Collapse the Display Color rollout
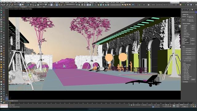Image resolution: width=197 pixels, height=111 pixels. [x=185, y=14]
